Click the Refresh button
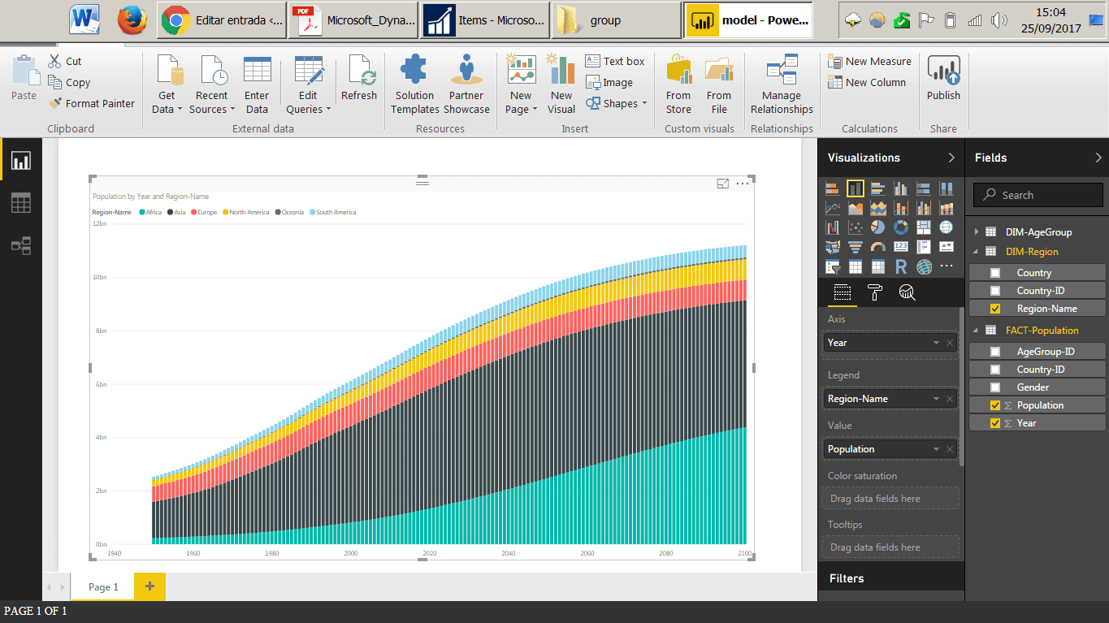Image resolution: width=1109 pixels, height=623 pixels. coord(359,79)
